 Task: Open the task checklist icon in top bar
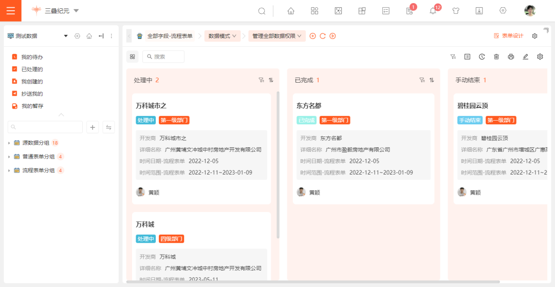click(386, 11)
